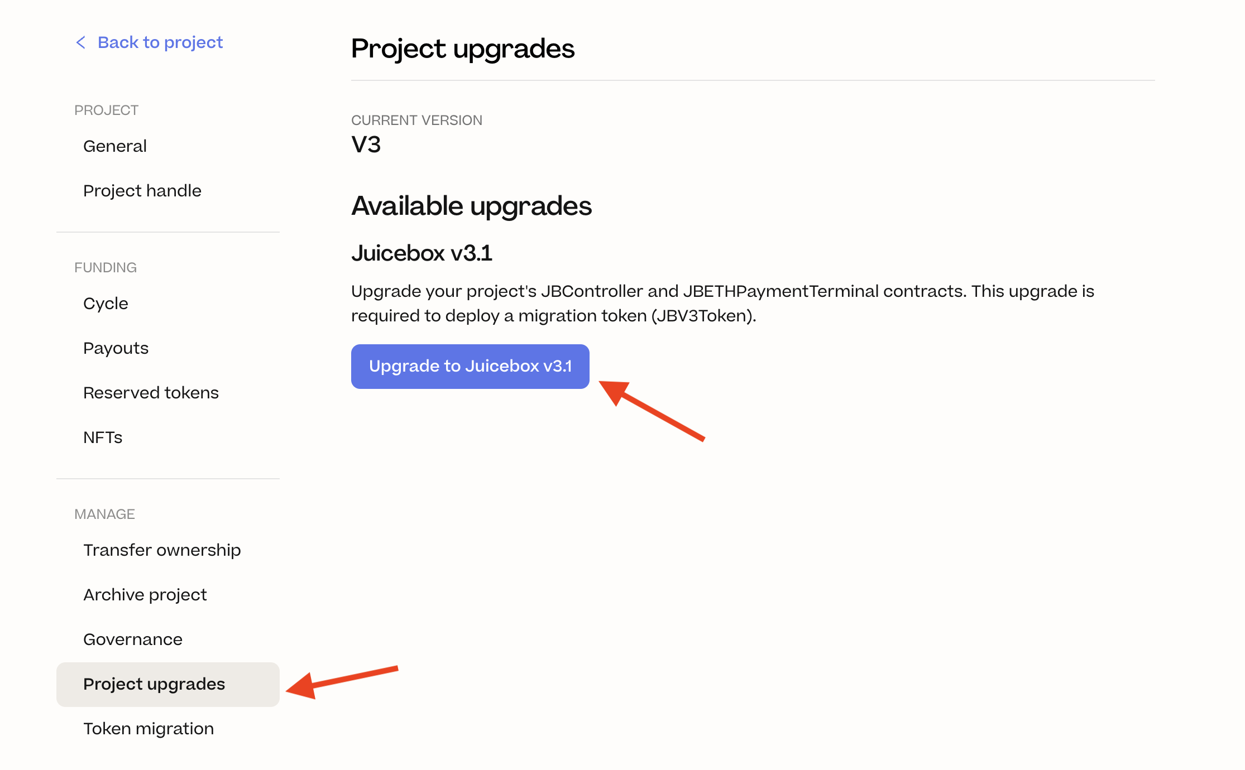
Task: Click Upgrade to Juicebox v3.1
Action: pyautogui.click(x=470, y=366)
